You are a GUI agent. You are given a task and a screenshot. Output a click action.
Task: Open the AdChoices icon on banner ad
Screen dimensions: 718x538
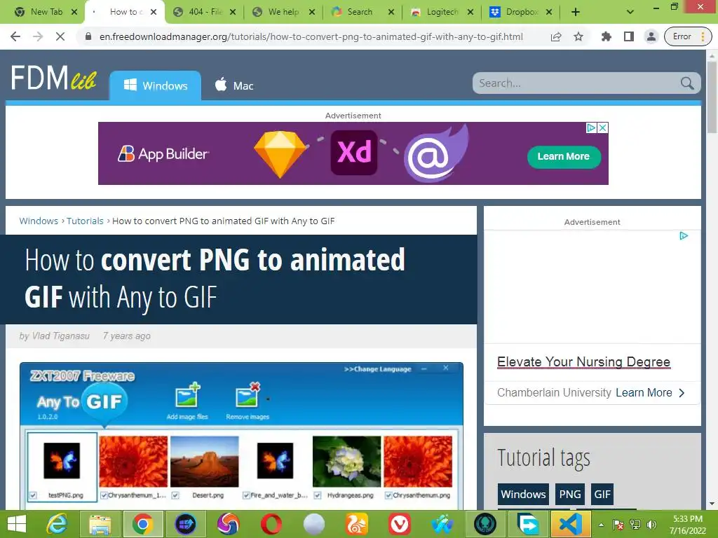click(592, 127)
